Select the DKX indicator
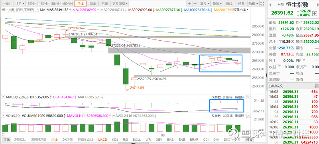Screen dimensions: 319x144 tap(226, 140)
